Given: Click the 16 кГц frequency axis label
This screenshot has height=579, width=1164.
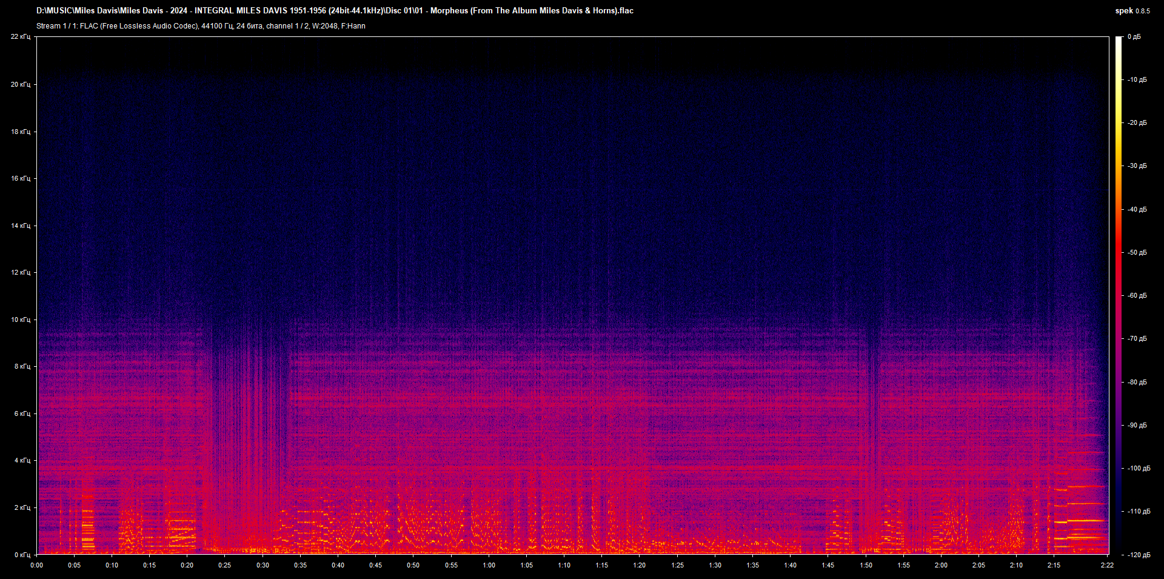Looking at the screenshot, I should (x=21, y=178).
